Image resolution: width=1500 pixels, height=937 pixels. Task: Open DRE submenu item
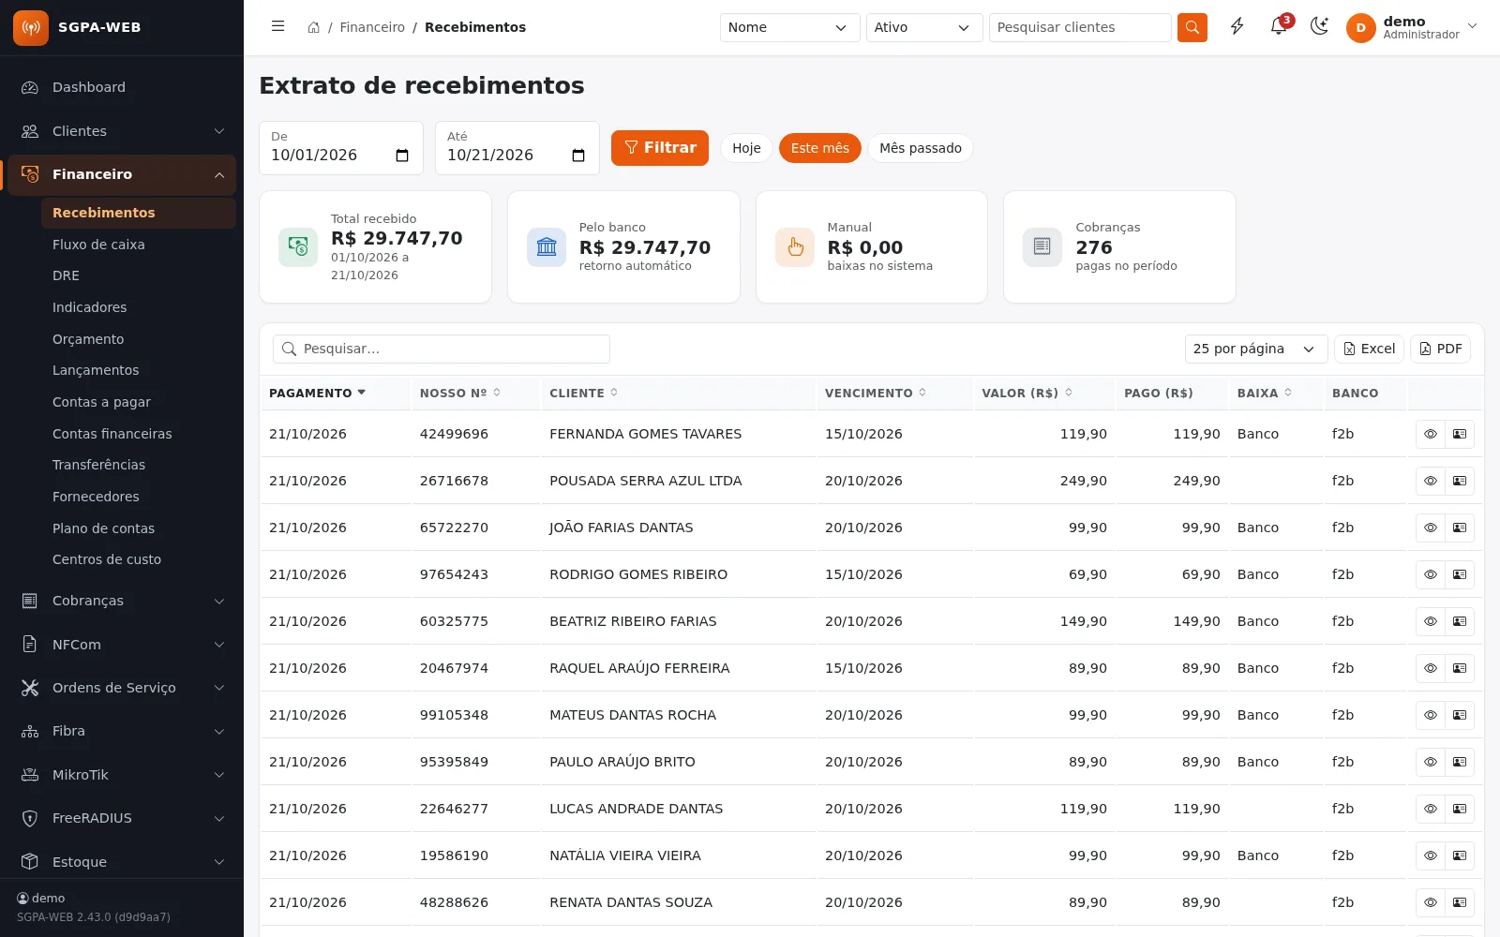139,275
